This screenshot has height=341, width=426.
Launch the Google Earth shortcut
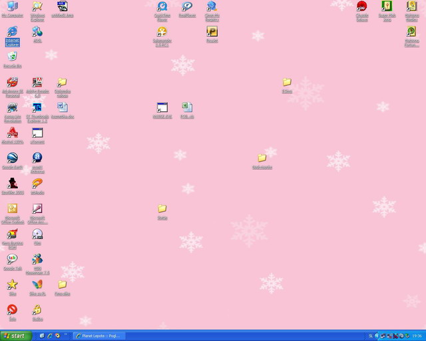click(12, 159)
